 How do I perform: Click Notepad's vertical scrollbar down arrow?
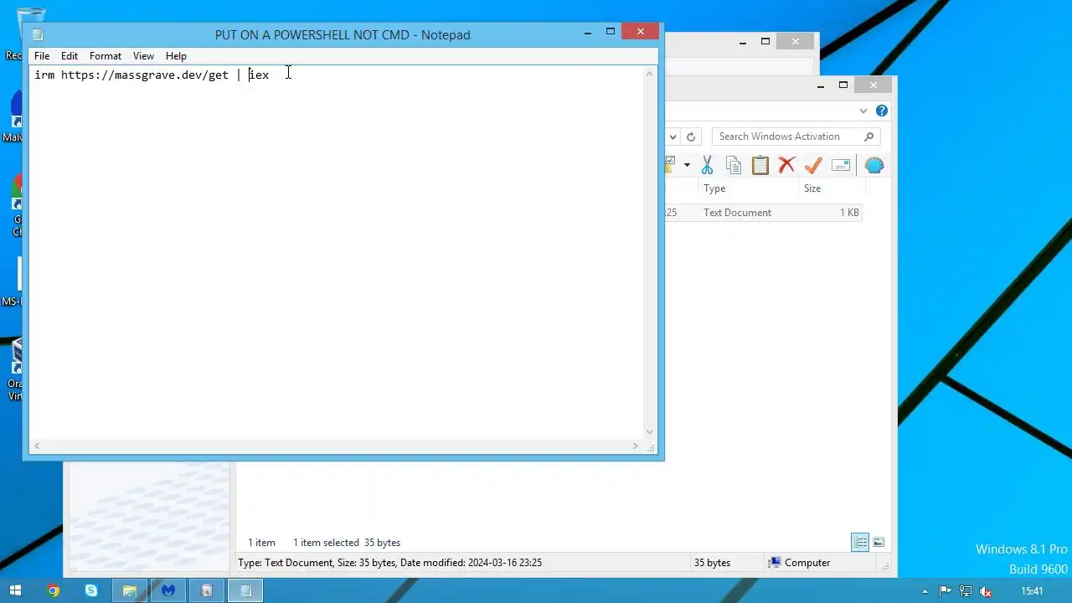pyautogui.click(x=649, y=432)
